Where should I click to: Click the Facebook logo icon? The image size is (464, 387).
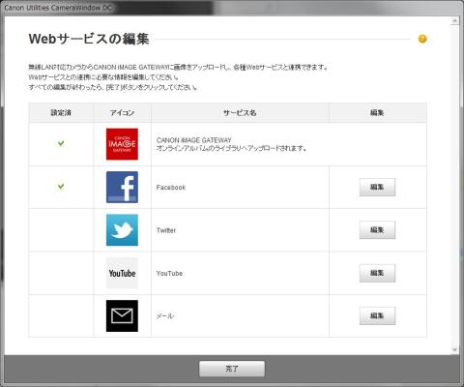122,187
